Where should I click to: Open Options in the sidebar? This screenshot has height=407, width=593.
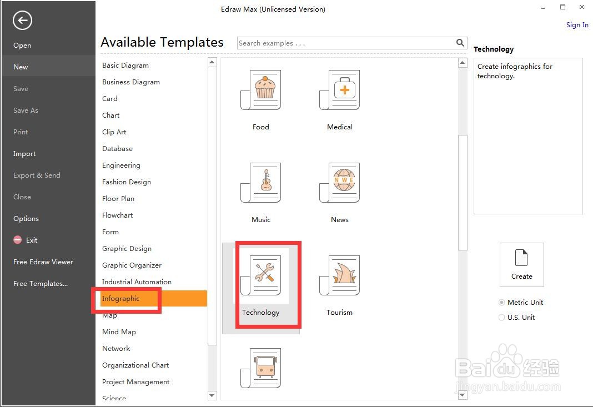click(x=26, y=219)
